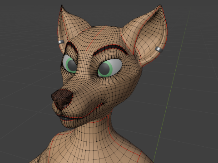The width and height of the screenshot is (218, 163).
Task: Select the silver earring on the right ear
Action: (x=159, y=50)
